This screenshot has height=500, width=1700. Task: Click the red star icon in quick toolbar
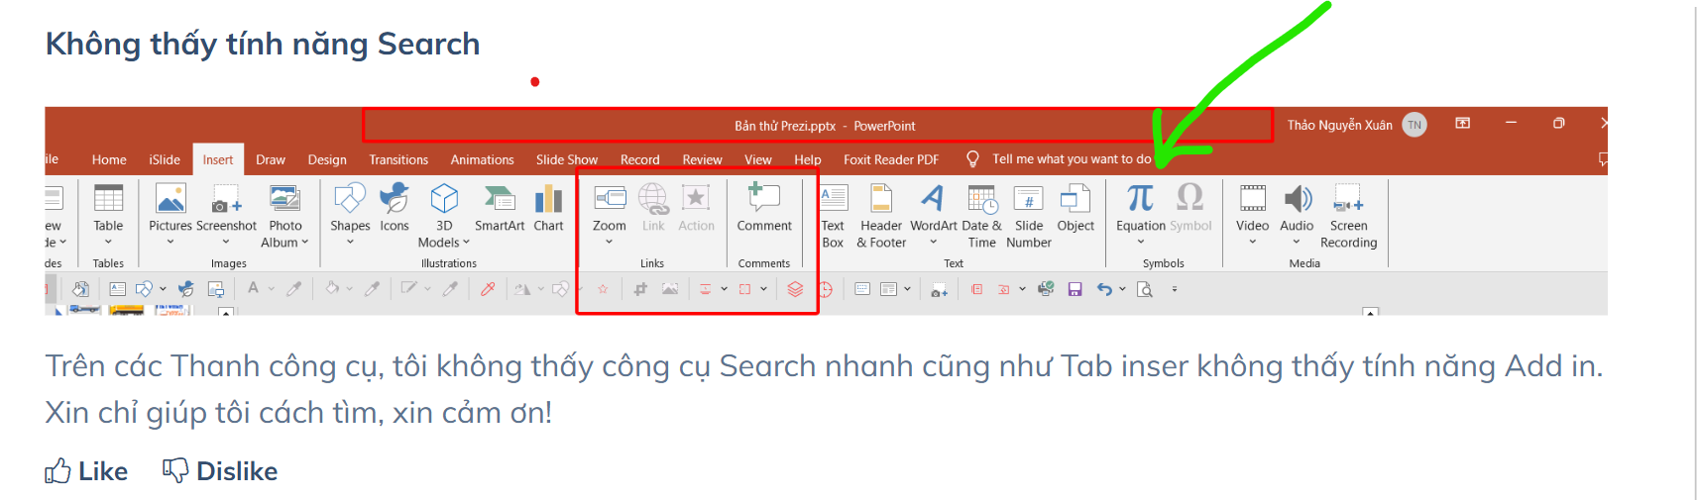click(603, 289)
